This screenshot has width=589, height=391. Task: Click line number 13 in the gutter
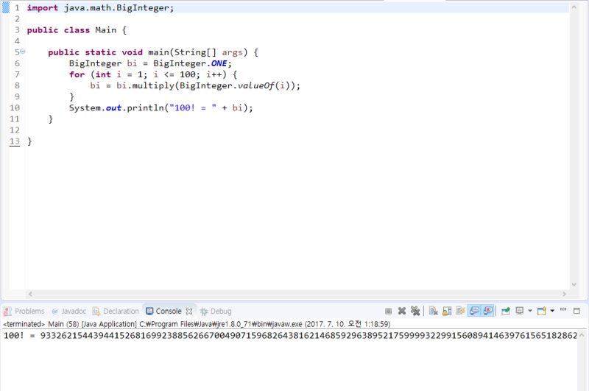click(x=15, y=141)
